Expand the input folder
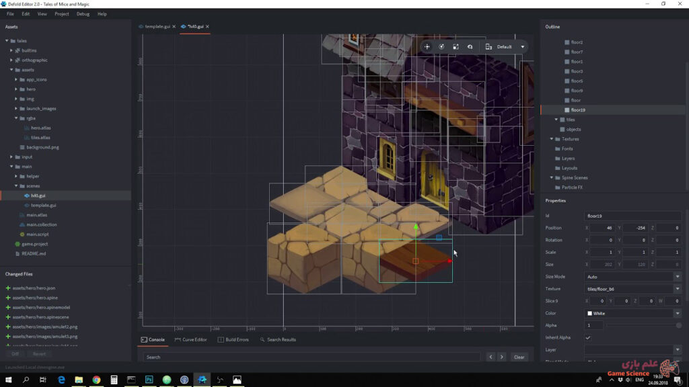Viewport: 689px width, 387px height. [x=11, y=157]
